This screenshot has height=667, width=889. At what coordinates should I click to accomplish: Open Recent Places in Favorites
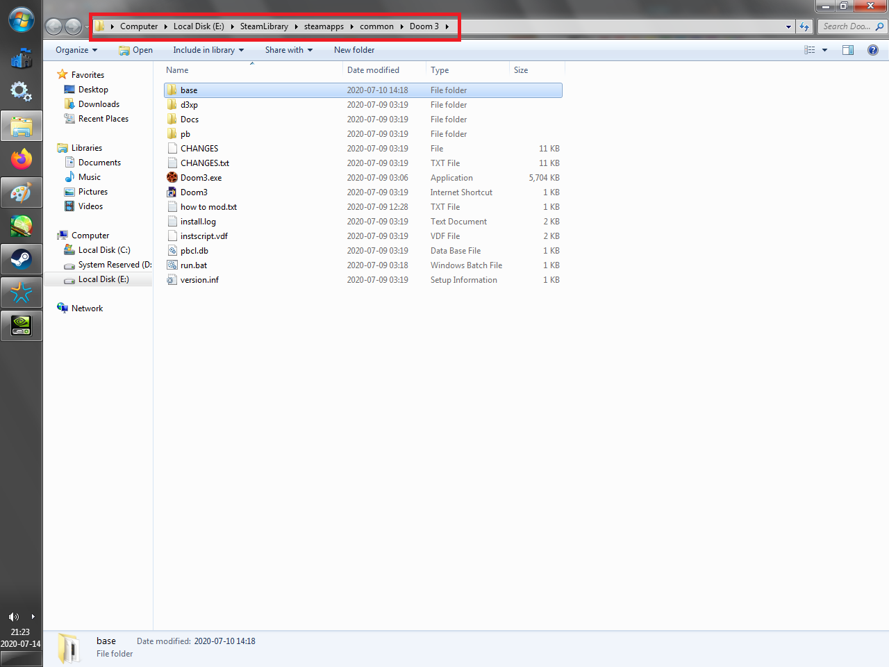[103, 119]
